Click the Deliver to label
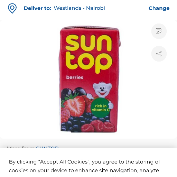 [37, 8]
